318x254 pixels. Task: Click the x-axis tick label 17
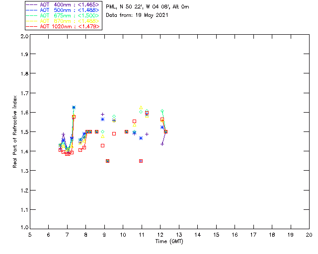click(253, 235)
